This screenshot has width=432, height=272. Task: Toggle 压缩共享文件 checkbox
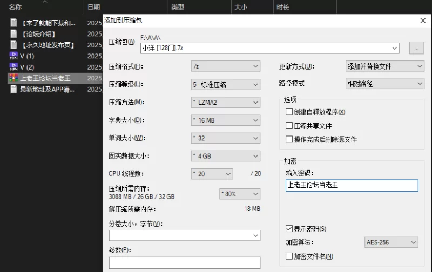(x=289, y=126)
